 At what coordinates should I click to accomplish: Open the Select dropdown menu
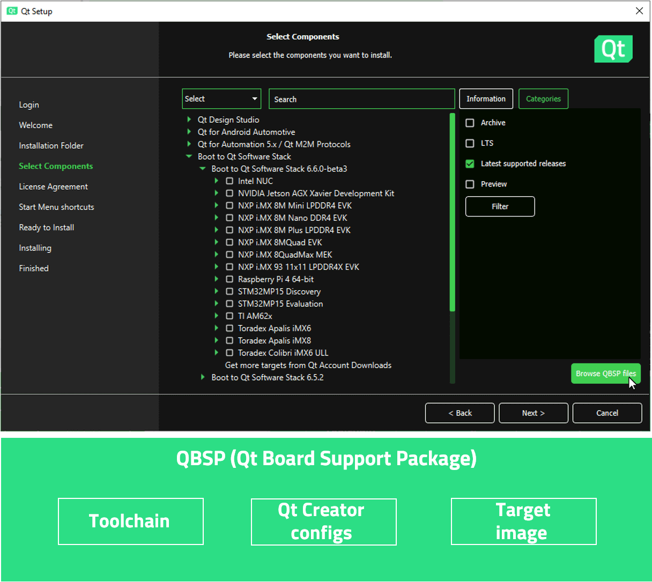pyautogui.click(x=221, y=99)
